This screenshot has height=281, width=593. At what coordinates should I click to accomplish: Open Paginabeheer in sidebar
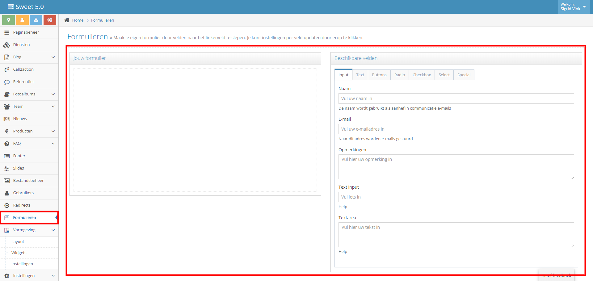(x=29, y=32)
